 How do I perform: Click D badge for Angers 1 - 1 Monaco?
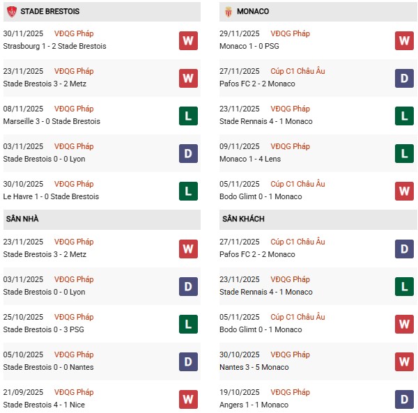tap(404, 399)
